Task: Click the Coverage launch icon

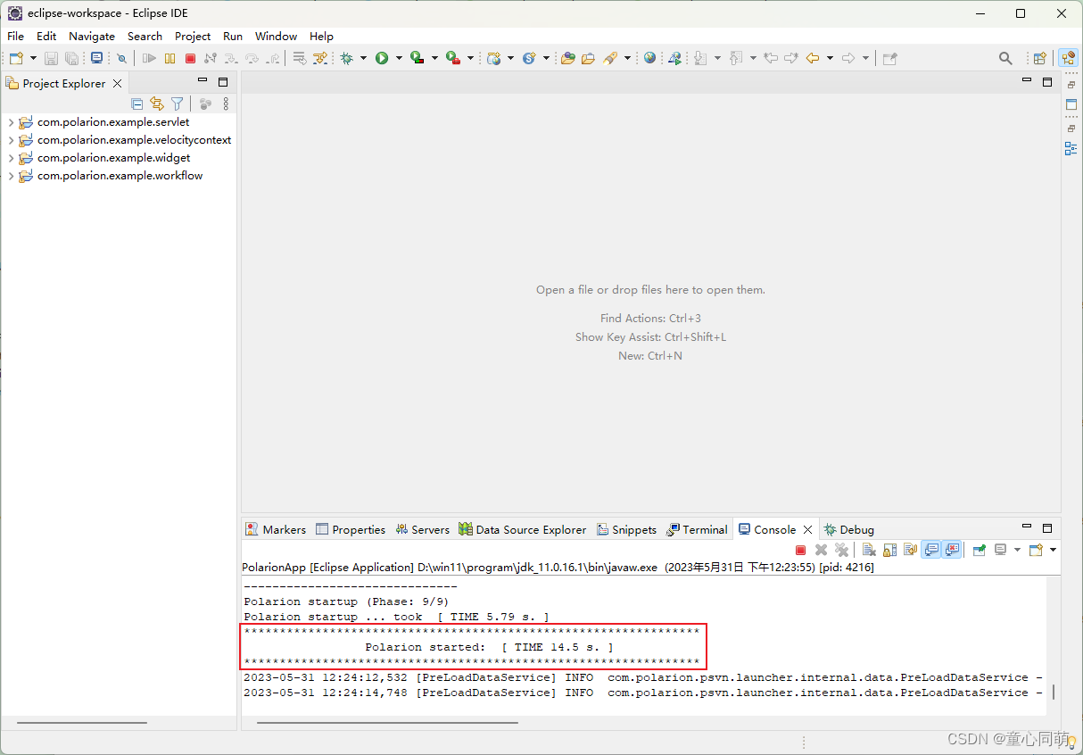Action: (x=417, y=58)
